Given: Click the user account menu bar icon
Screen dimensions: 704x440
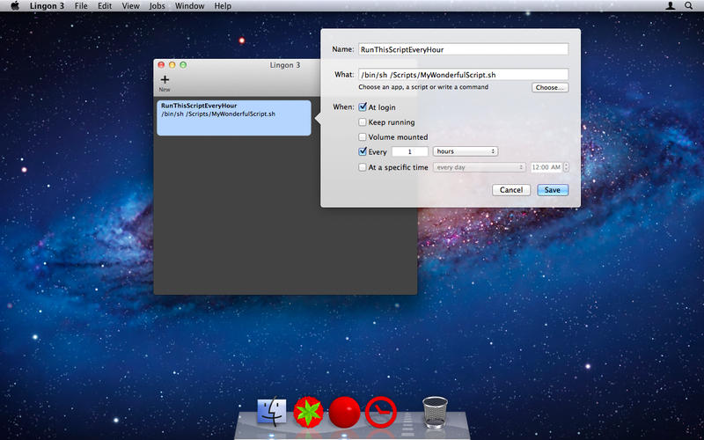Looking at the screenshot, I should click(671, 6).
